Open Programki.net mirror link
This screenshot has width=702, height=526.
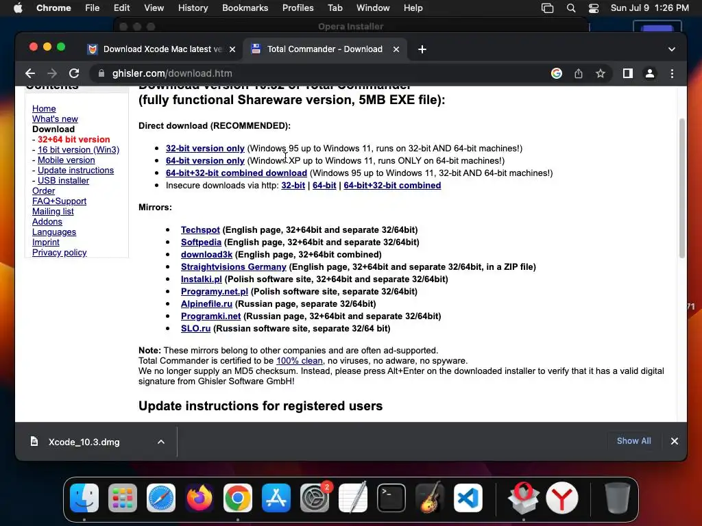[211, 316]
